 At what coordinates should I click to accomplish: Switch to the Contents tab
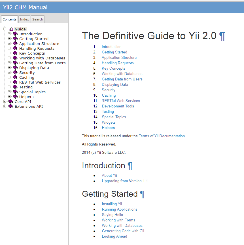[x=10, y=19]
